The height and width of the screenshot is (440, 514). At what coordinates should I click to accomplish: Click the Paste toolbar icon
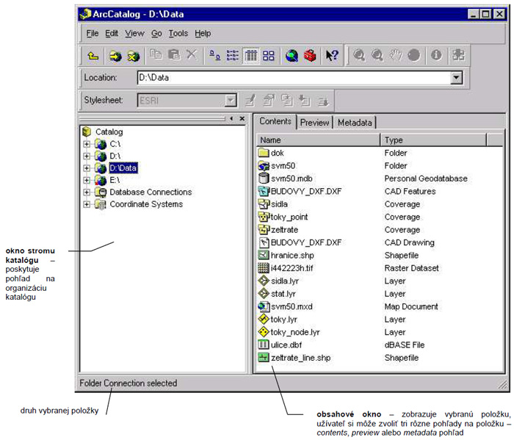pyautogui.click(x=174, y=55)
